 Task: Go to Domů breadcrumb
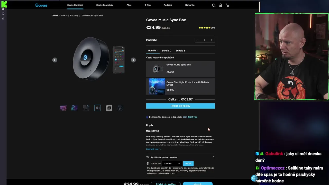point(55,15)
